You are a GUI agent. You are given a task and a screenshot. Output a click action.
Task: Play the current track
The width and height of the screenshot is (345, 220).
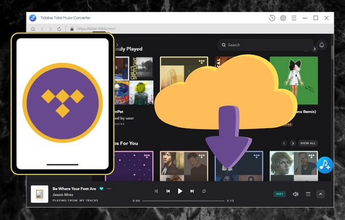(x=180, y=191)
